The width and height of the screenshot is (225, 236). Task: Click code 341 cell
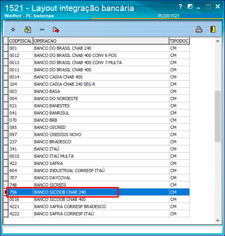pyautogui.click(x=21, y=149)
